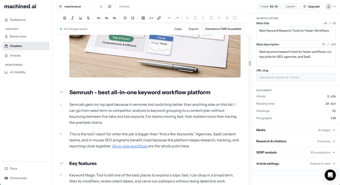The width and height of the screenshot is (340, 185).
Task: Click the Credit $0.06 badge
Action: 269,6
